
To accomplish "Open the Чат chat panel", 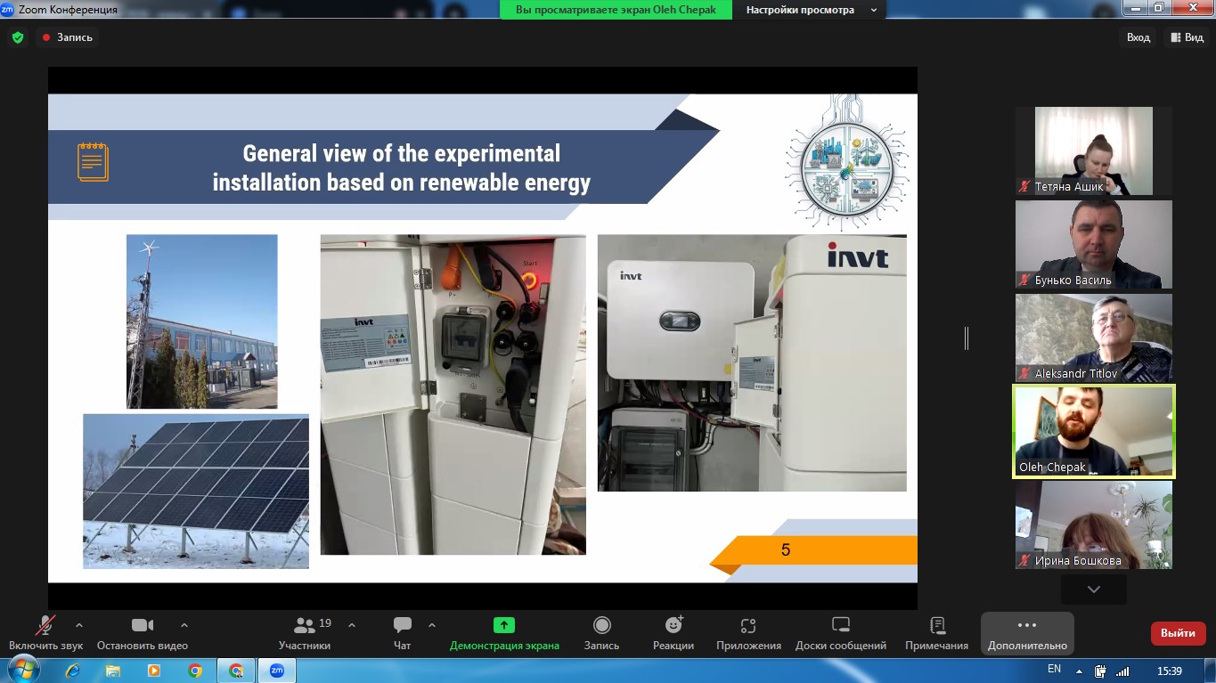I will (402, 633).
